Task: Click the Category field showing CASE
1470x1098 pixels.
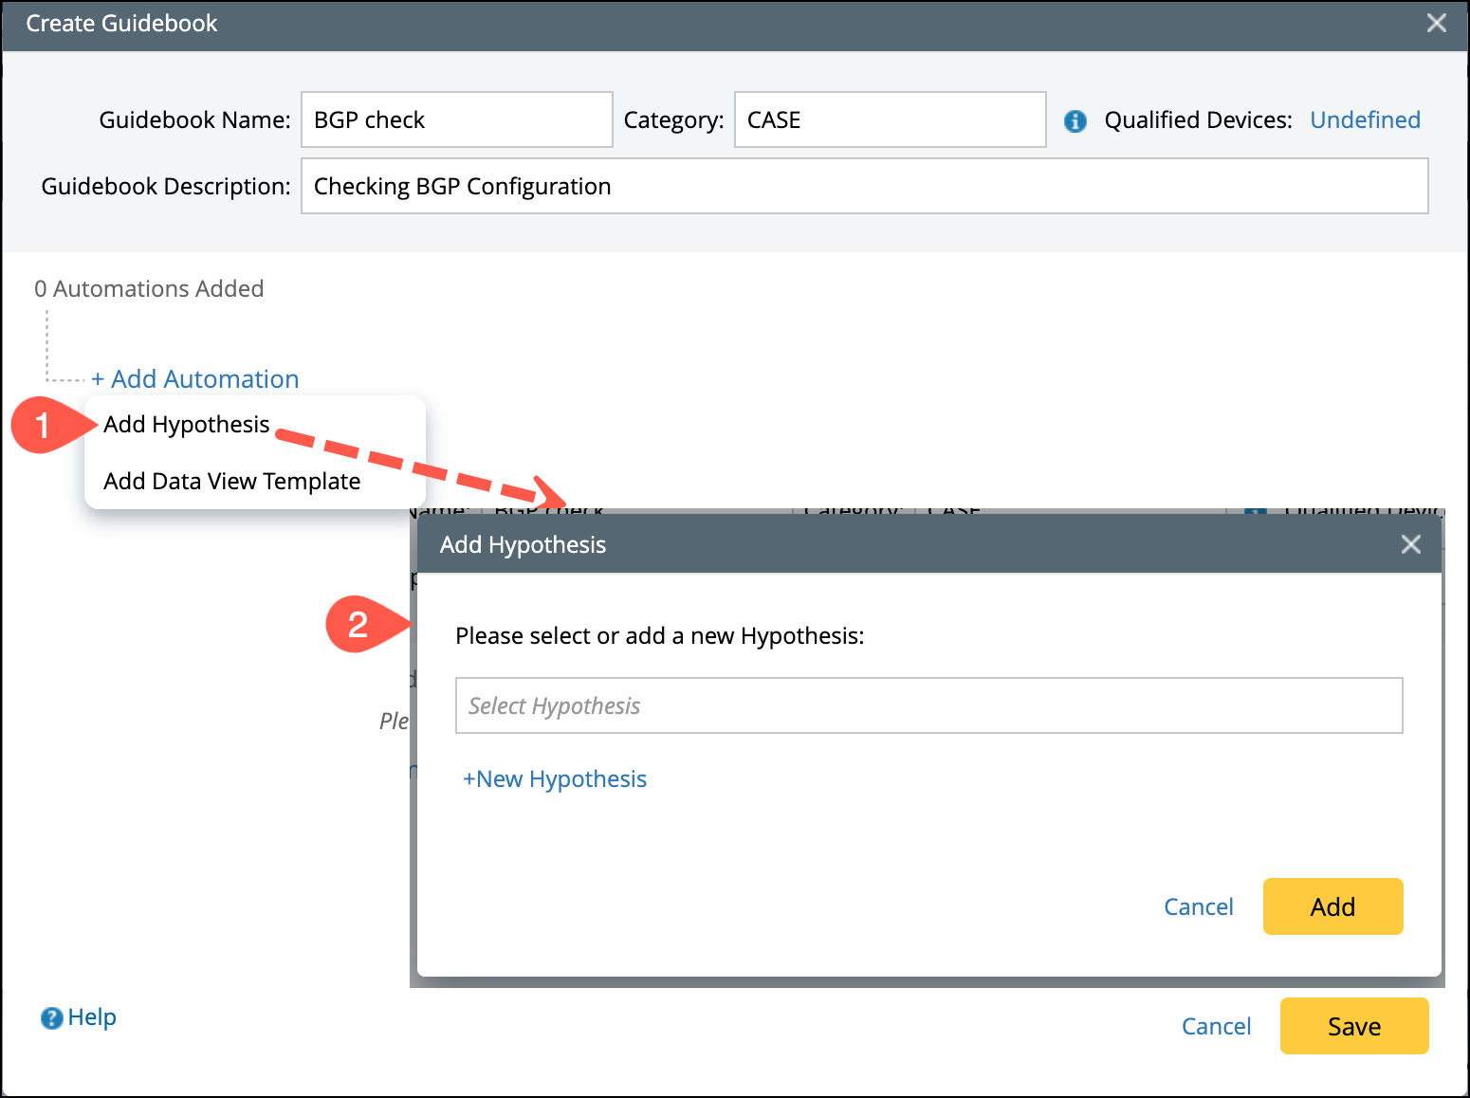Action: tap(890, 120)
